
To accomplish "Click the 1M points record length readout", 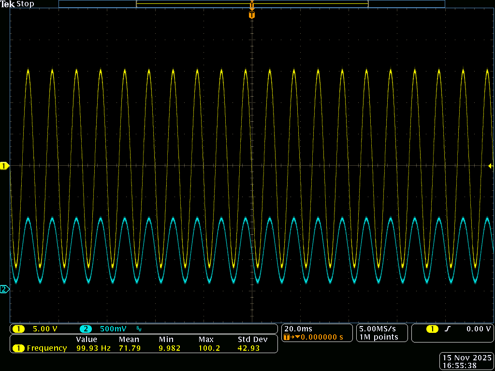I will 378,337.
